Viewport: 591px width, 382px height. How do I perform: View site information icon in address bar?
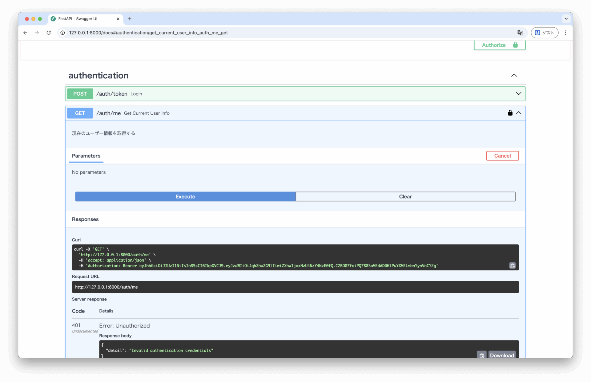click(x=62, y=33)
